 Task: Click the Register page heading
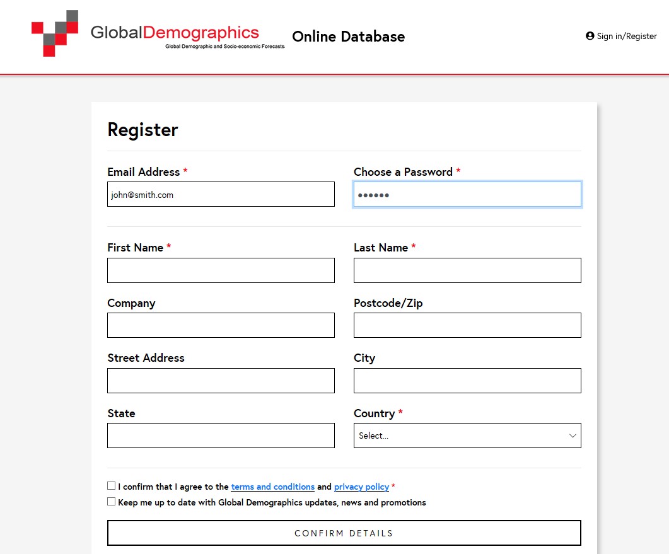coord(143,130)
